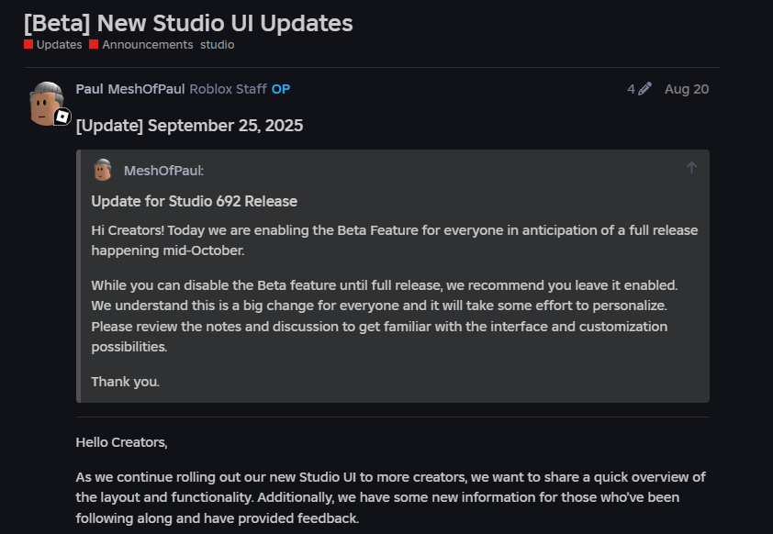Viewport: 773px width, 534px height.
Task: Click the blue OP label
Action: point(281,89)
